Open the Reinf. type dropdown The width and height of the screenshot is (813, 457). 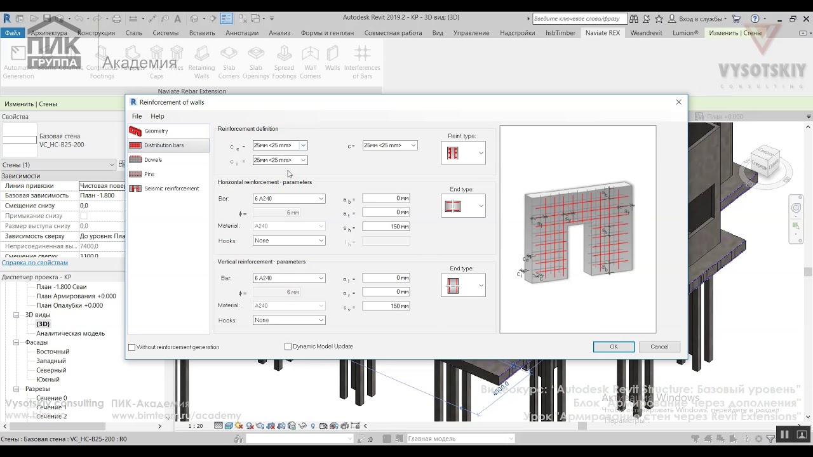click(480, 153)
